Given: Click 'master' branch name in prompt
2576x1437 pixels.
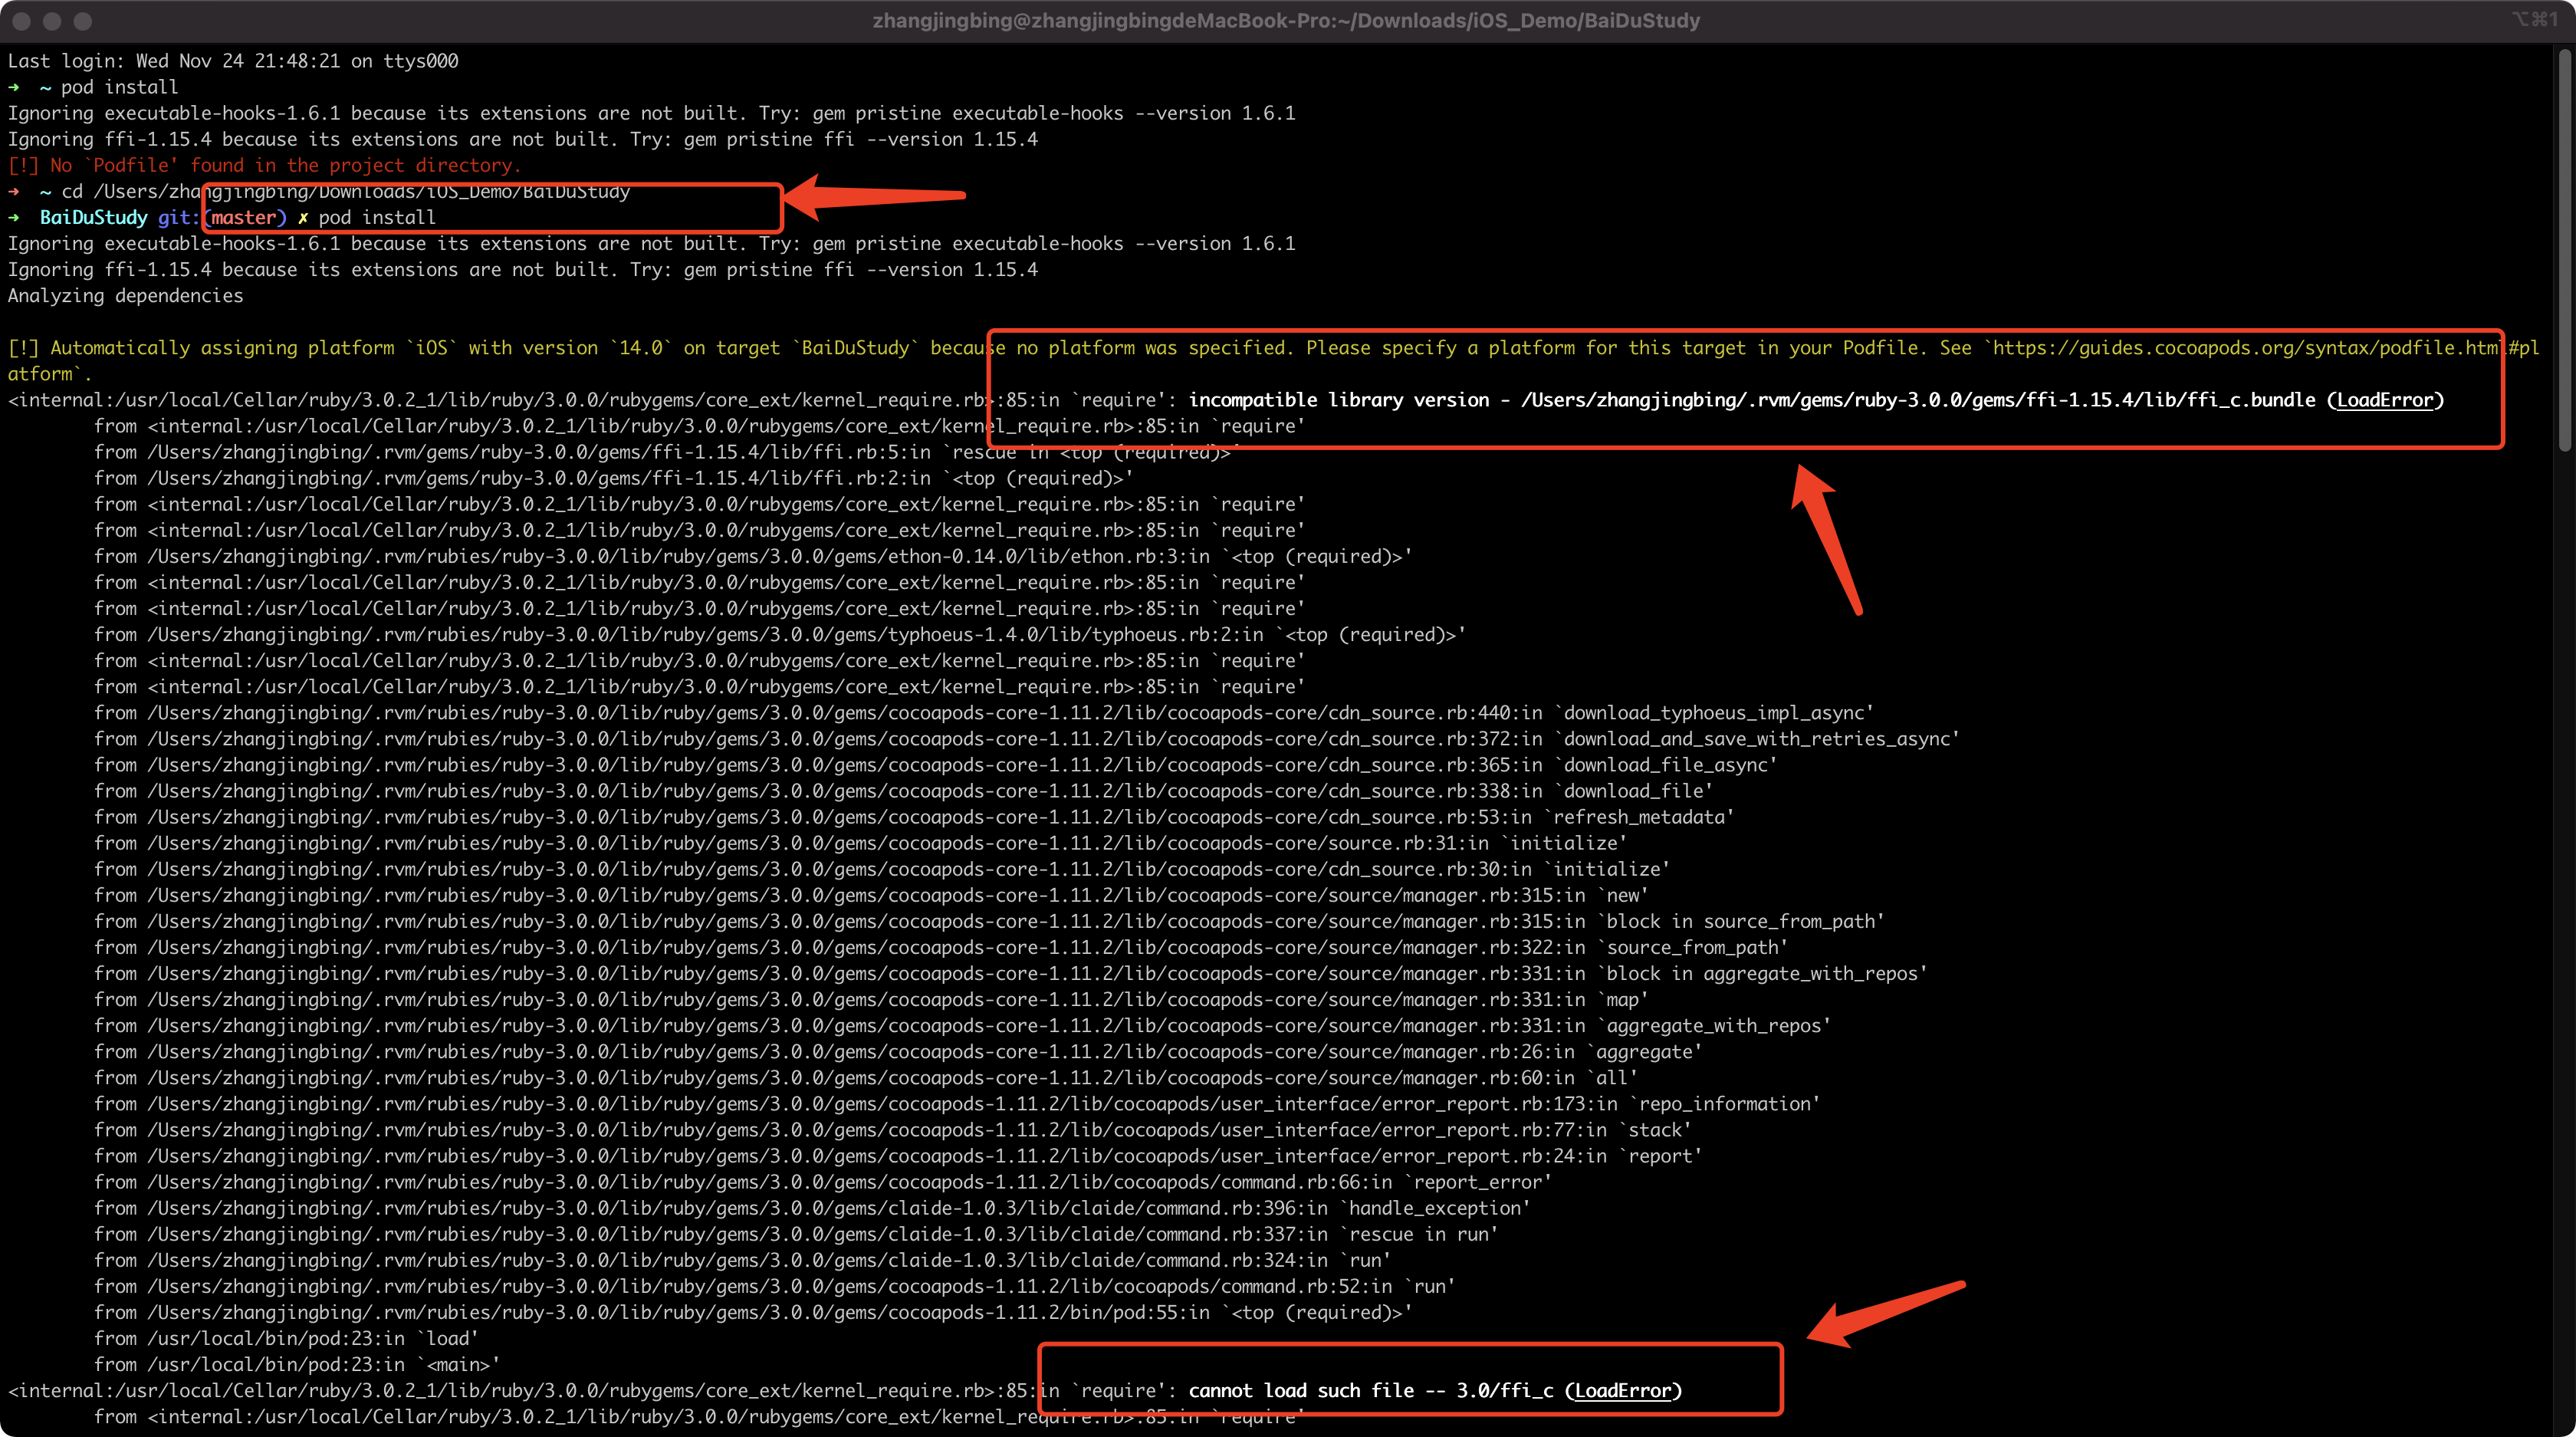Looking at the screenshot, I should click(x=243, y=218).
